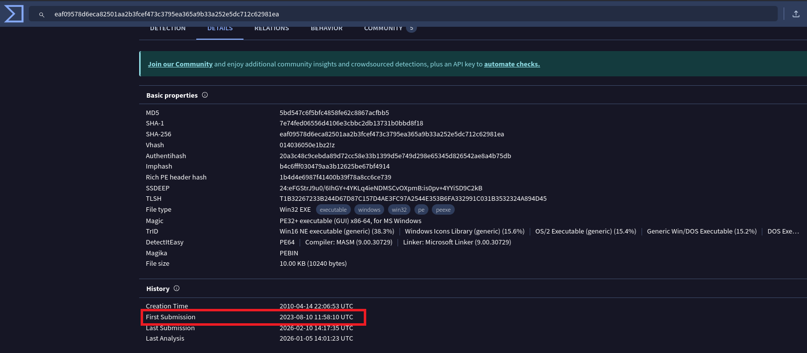Open the automate checks link
Image resolution: width=807 pixels, height=353 pixels.
click(x=511, y=64)
